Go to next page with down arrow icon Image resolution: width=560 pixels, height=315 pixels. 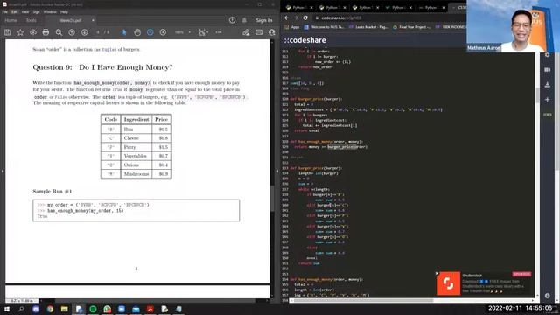tap(85, 32)
